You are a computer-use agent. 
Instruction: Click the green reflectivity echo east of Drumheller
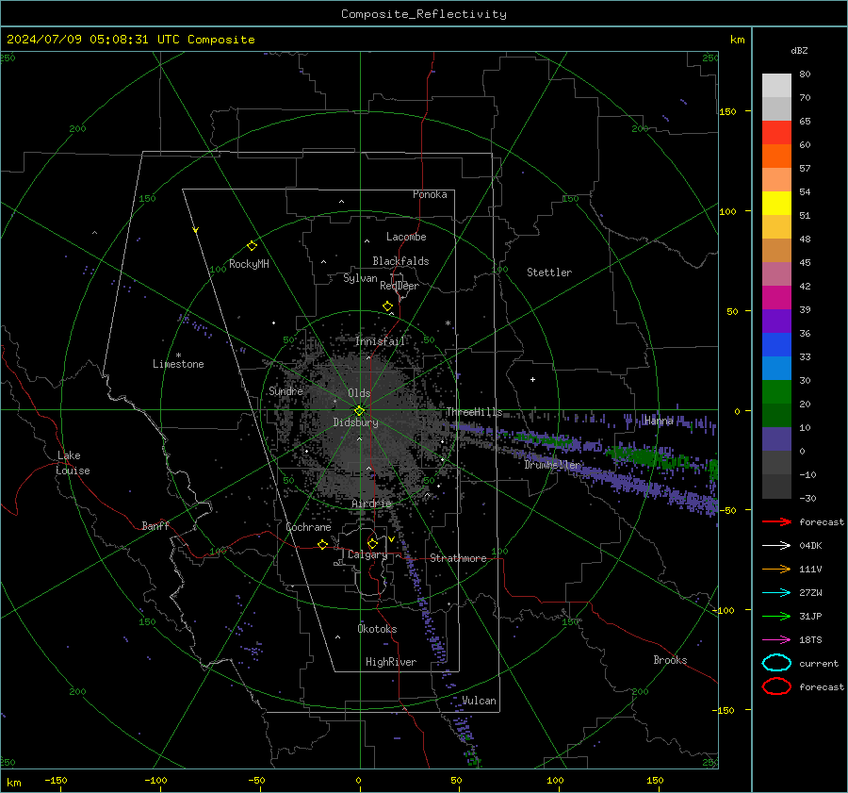(x=644, y=456)
